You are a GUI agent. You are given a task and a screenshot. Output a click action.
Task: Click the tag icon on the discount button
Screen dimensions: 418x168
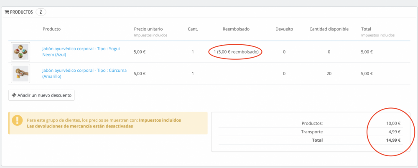(x=14, y=96)
